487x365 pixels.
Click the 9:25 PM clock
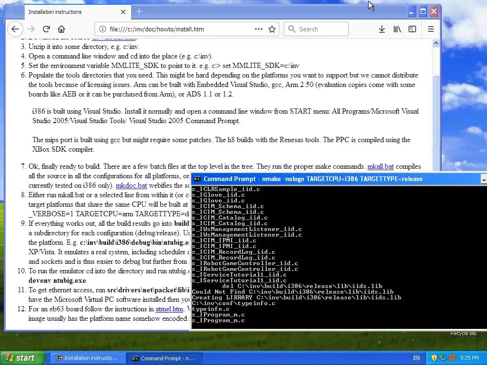coord(469,358)
